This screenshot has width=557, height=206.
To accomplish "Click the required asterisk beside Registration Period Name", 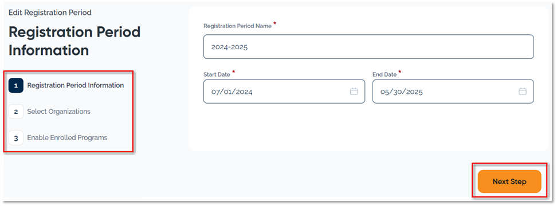I will (x=274, y=24).
